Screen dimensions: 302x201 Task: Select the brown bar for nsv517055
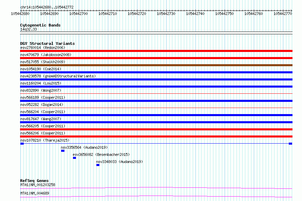pos(156,65)
